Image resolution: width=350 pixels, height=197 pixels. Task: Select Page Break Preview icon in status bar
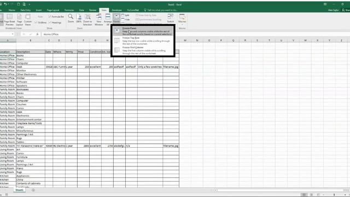pos(318,195)
